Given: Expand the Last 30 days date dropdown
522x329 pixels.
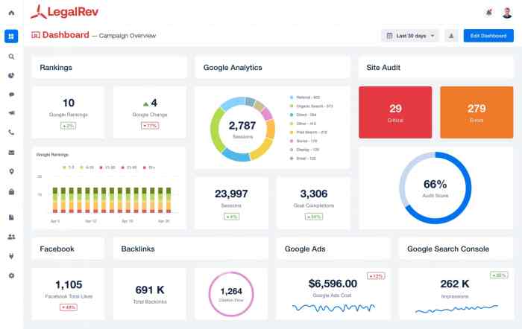Looking at the screenshot, I should (x=410, y=36).
